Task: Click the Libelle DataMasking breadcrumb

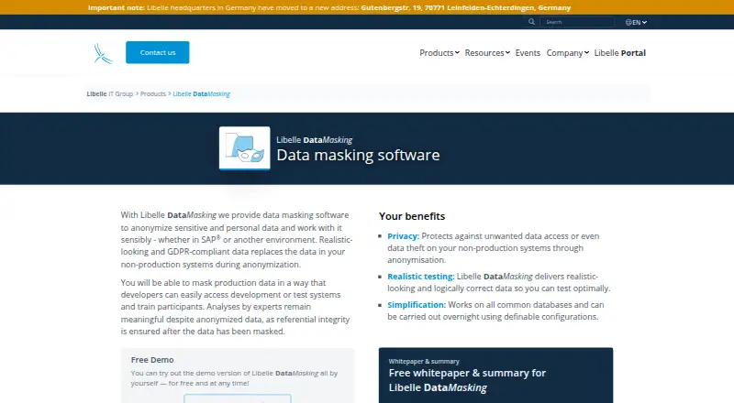Action: tap(201, 94)
